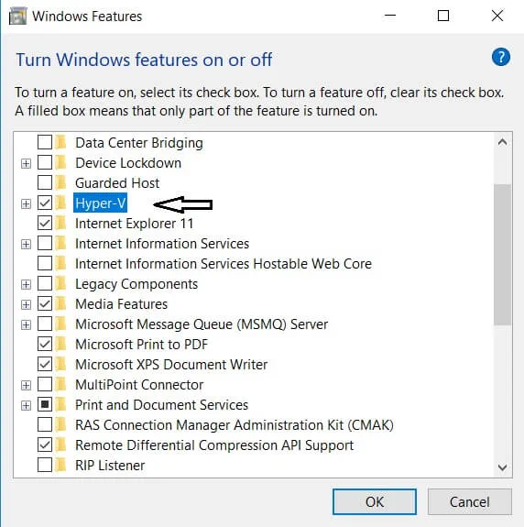Click the Remote Differential Compression folder icon

[60, 445]
